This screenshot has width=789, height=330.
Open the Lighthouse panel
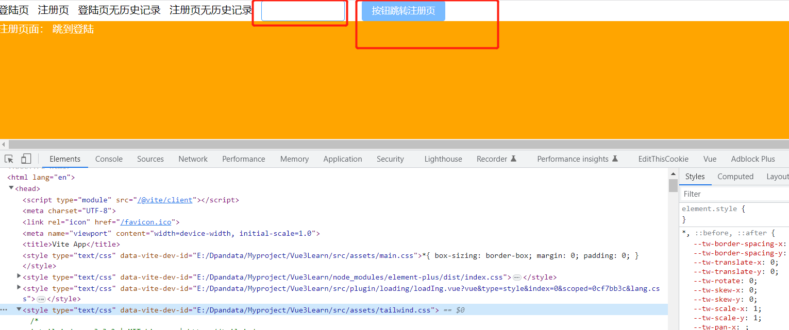(443, 159)
